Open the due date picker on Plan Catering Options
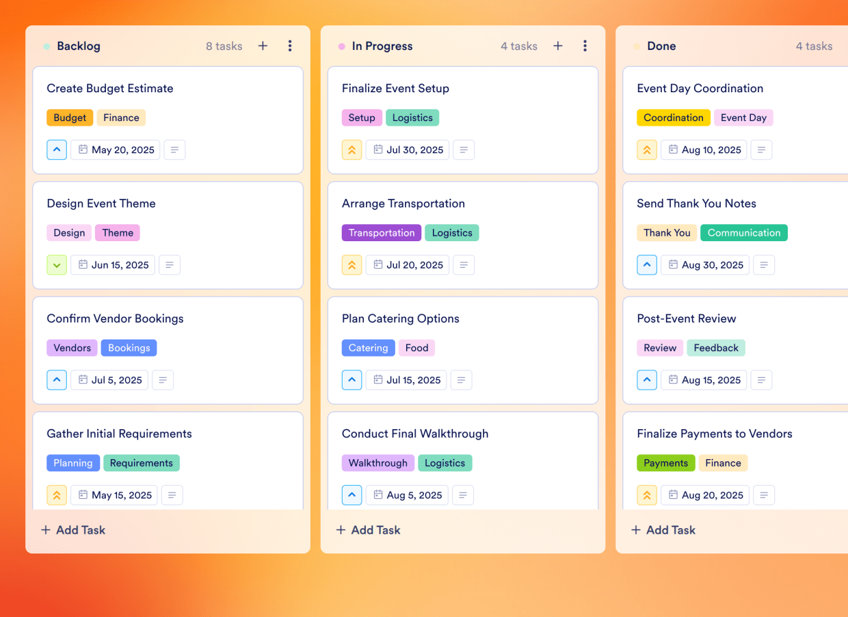Image resolution: width=848 pixels, height=617 pixels. tap(406, 380)
